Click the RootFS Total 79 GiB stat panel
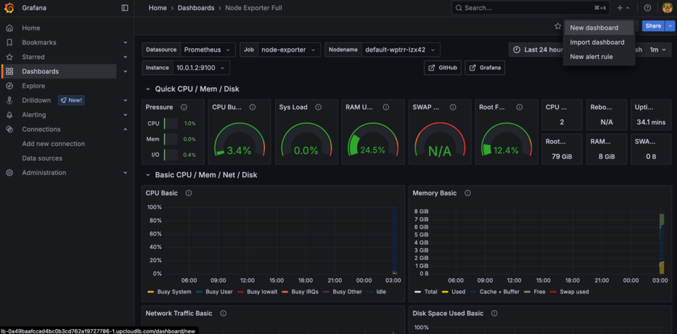Screen dimensions: 677x334 point(562,149)
